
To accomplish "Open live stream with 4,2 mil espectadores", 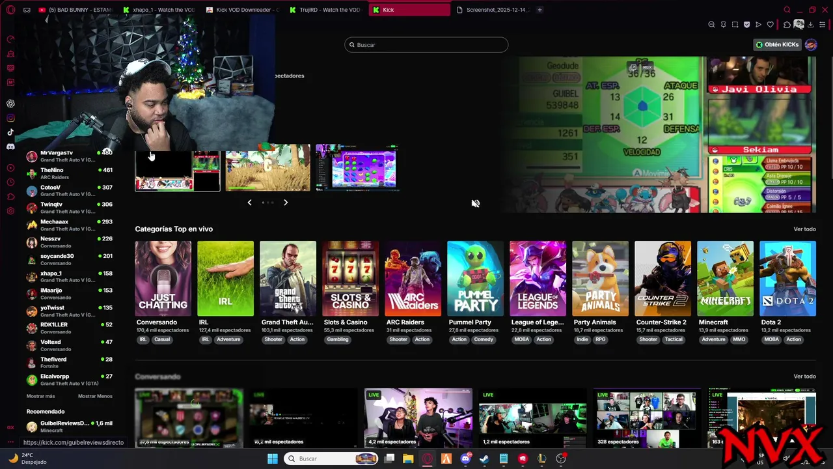I will coord(418,418).
